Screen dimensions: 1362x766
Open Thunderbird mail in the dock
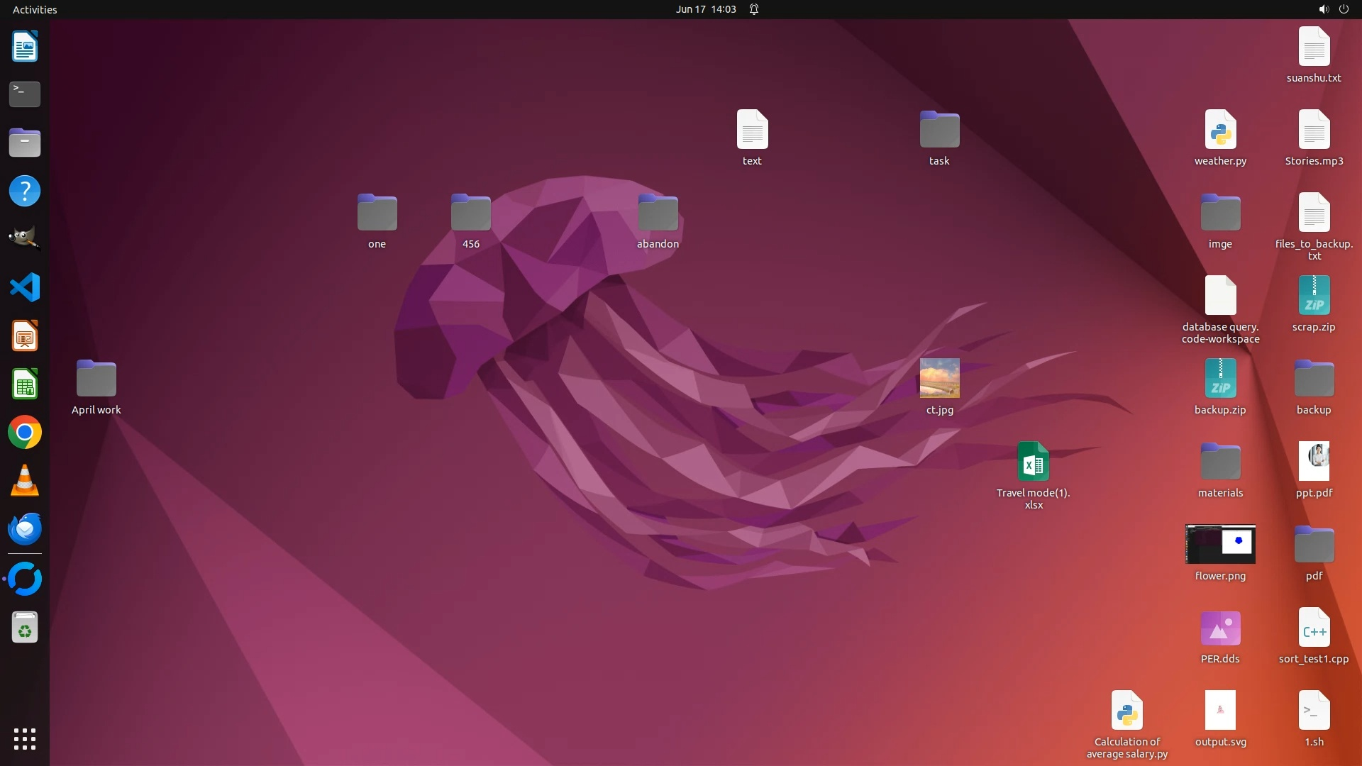coord(25,529)
